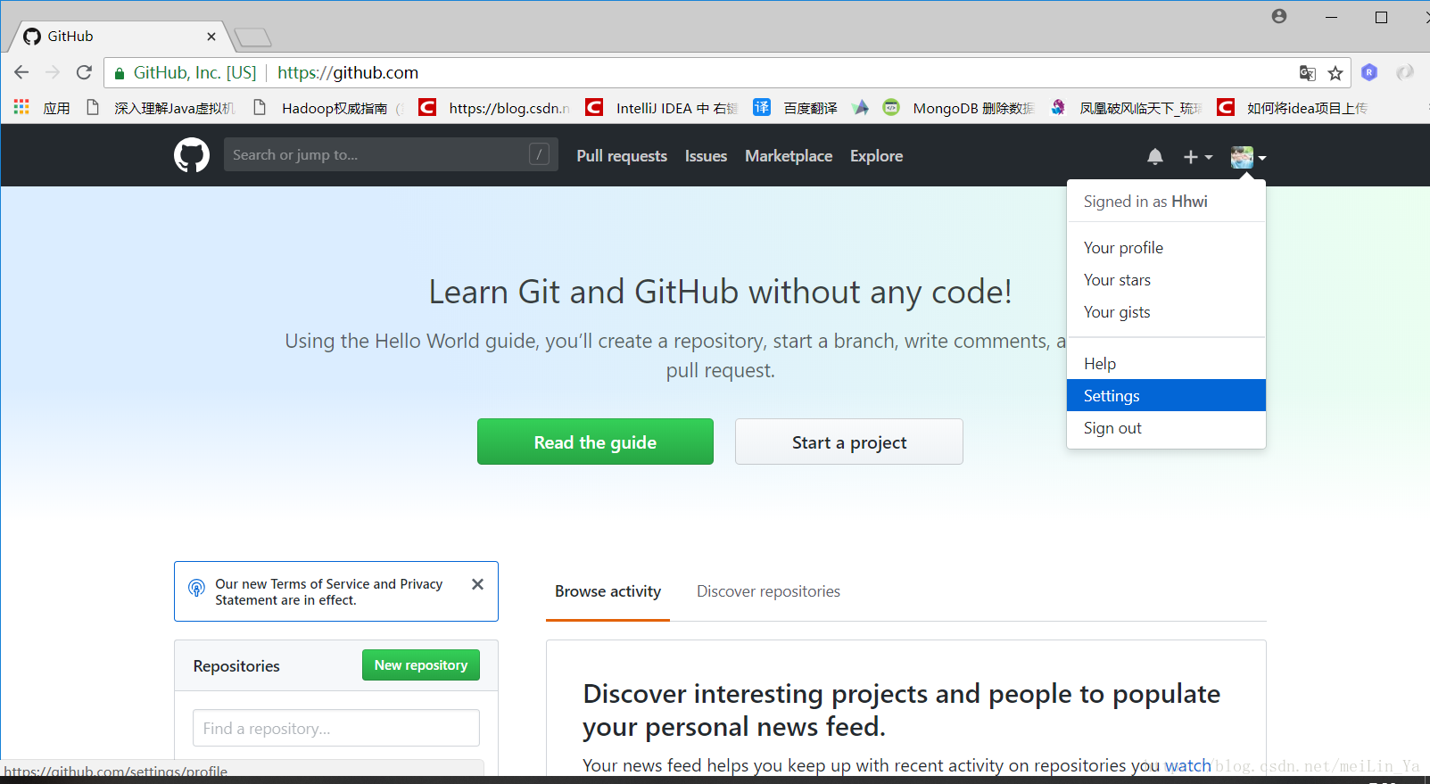Image resolution: width=1430 pixels, height=784 pixels.
Task: Select Help from user menu
Action: pyautogui.click(x=1166, y=364)
